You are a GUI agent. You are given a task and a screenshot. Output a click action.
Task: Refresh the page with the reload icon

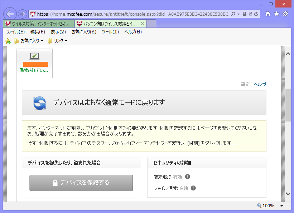pos(256,14)
